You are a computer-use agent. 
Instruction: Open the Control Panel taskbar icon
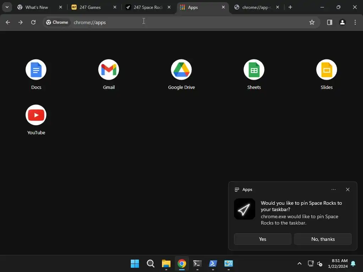[x=229, y=263]
